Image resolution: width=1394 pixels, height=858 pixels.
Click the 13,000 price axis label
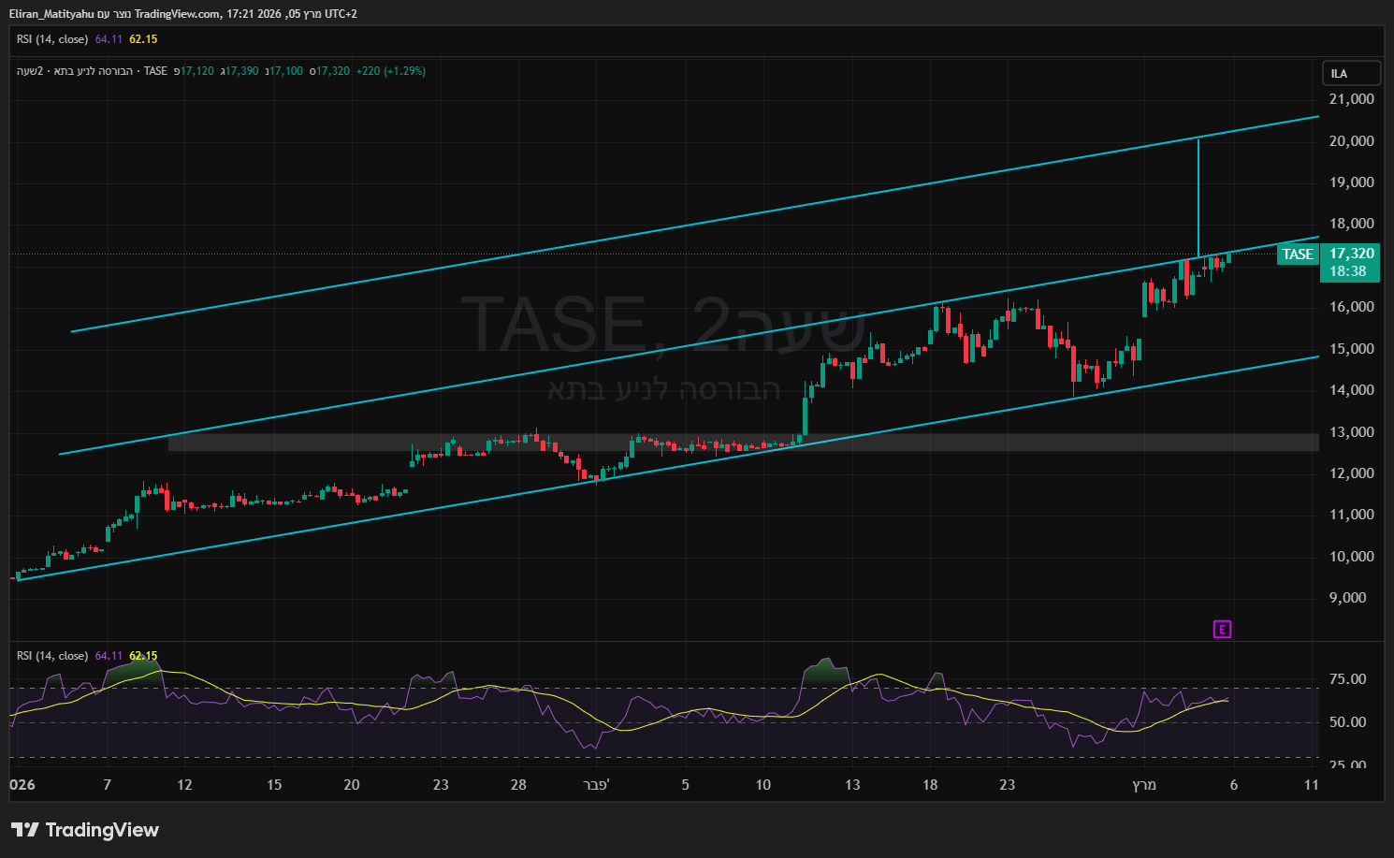click(x=1352, y=432)
